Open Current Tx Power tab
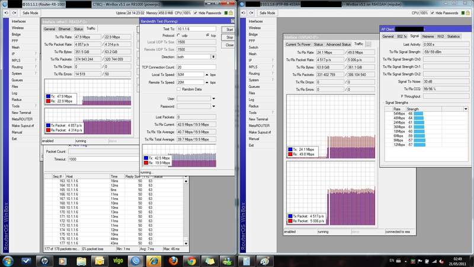Screen dimensions: 474x267 pyautogui.click(x=298, y=44)
